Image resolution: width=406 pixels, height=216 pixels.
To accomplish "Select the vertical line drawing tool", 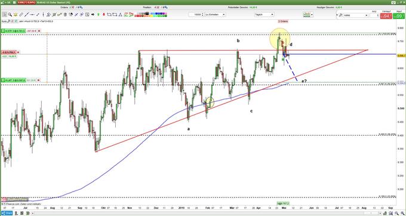I will [43, 15].
